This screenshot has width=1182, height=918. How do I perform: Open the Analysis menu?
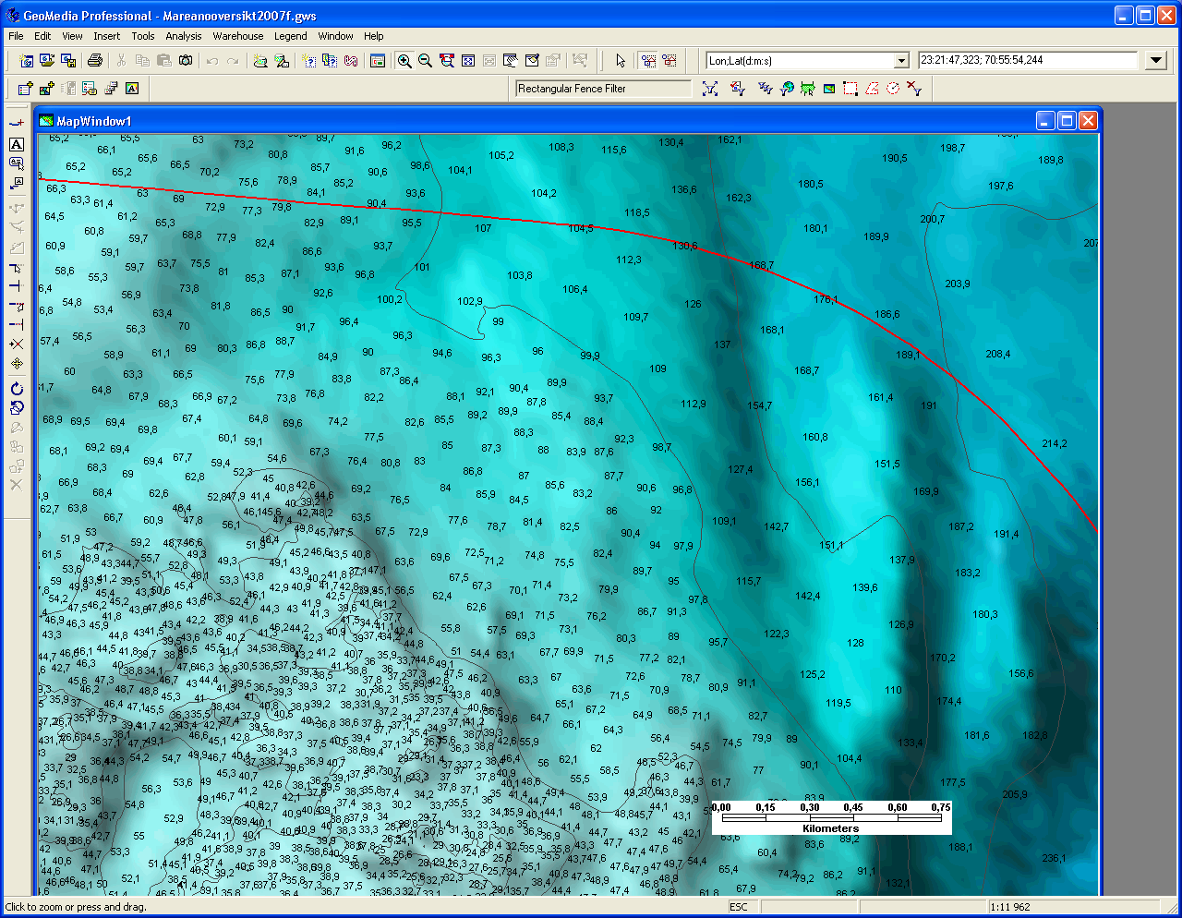tap(184, 36)
